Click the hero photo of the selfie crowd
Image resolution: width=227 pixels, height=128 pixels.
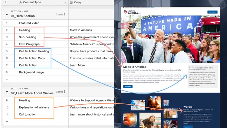tap(170, 39)
